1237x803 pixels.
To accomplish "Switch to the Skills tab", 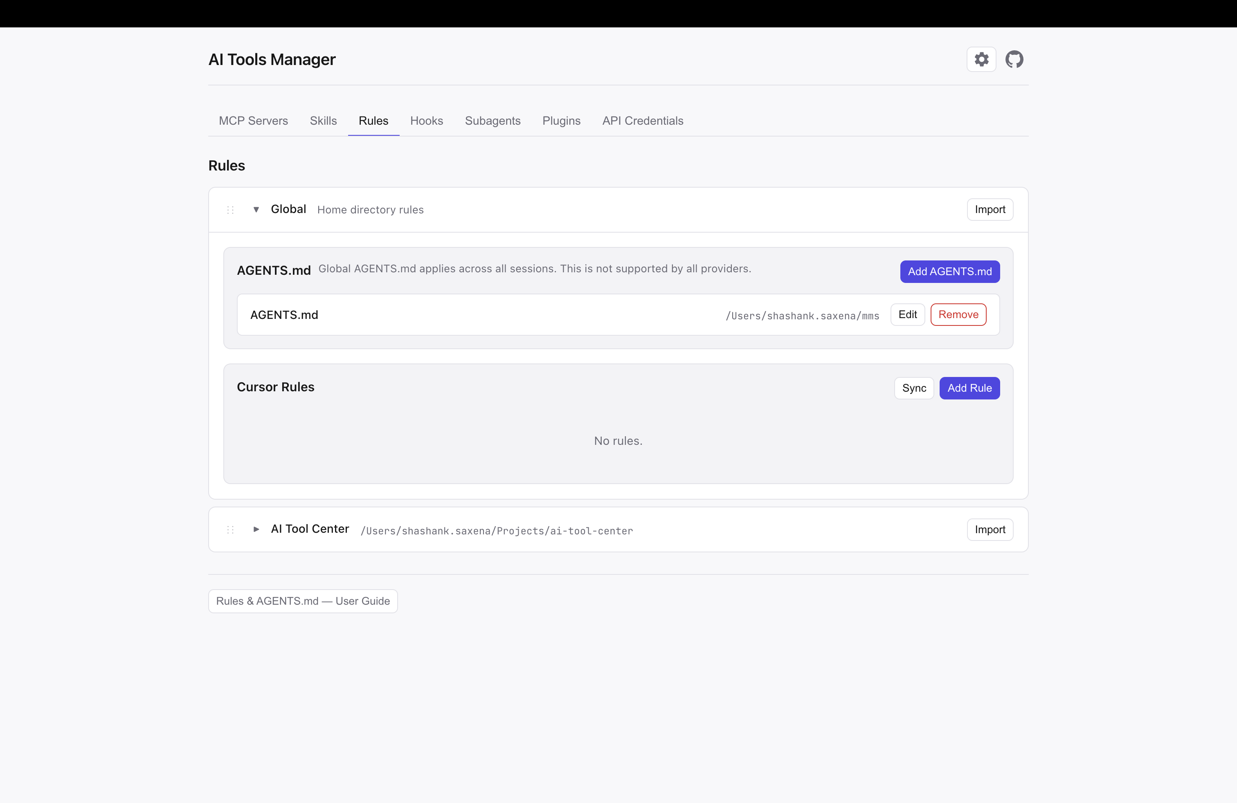I will 323,121.
